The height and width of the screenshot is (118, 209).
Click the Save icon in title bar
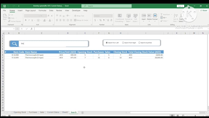tap(5, 6)
